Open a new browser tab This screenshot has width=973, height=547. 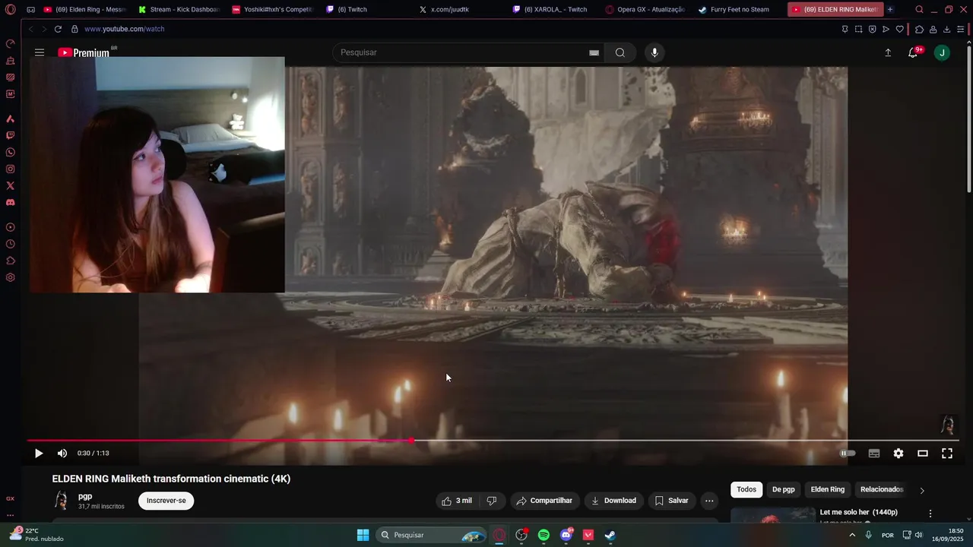[890, 9]
